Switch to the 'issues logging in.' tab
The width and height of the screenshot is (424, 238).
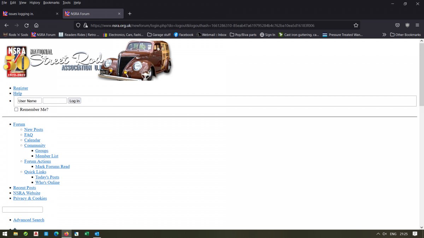pyautogui.click(x=30, y=14)
